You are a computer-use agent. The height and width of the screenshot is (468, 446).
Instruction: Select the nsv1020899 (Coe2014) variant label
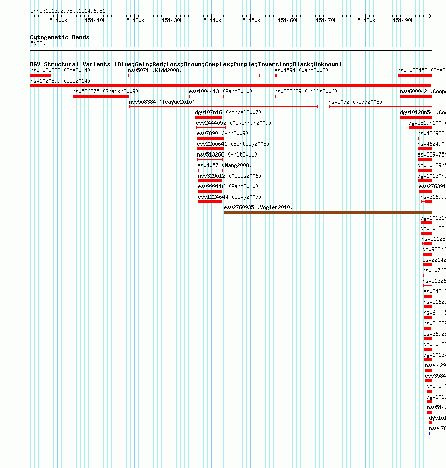60,81
